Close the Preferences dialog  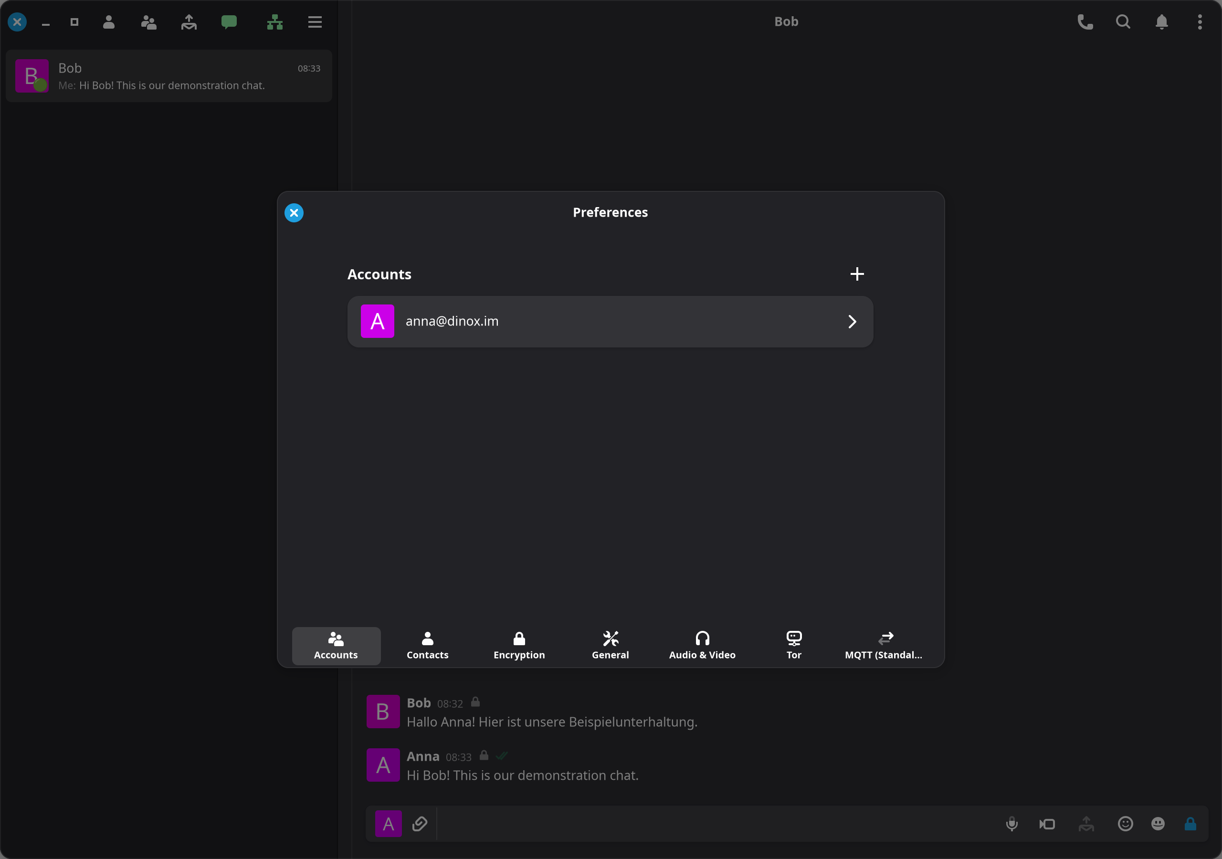point(294,213)
